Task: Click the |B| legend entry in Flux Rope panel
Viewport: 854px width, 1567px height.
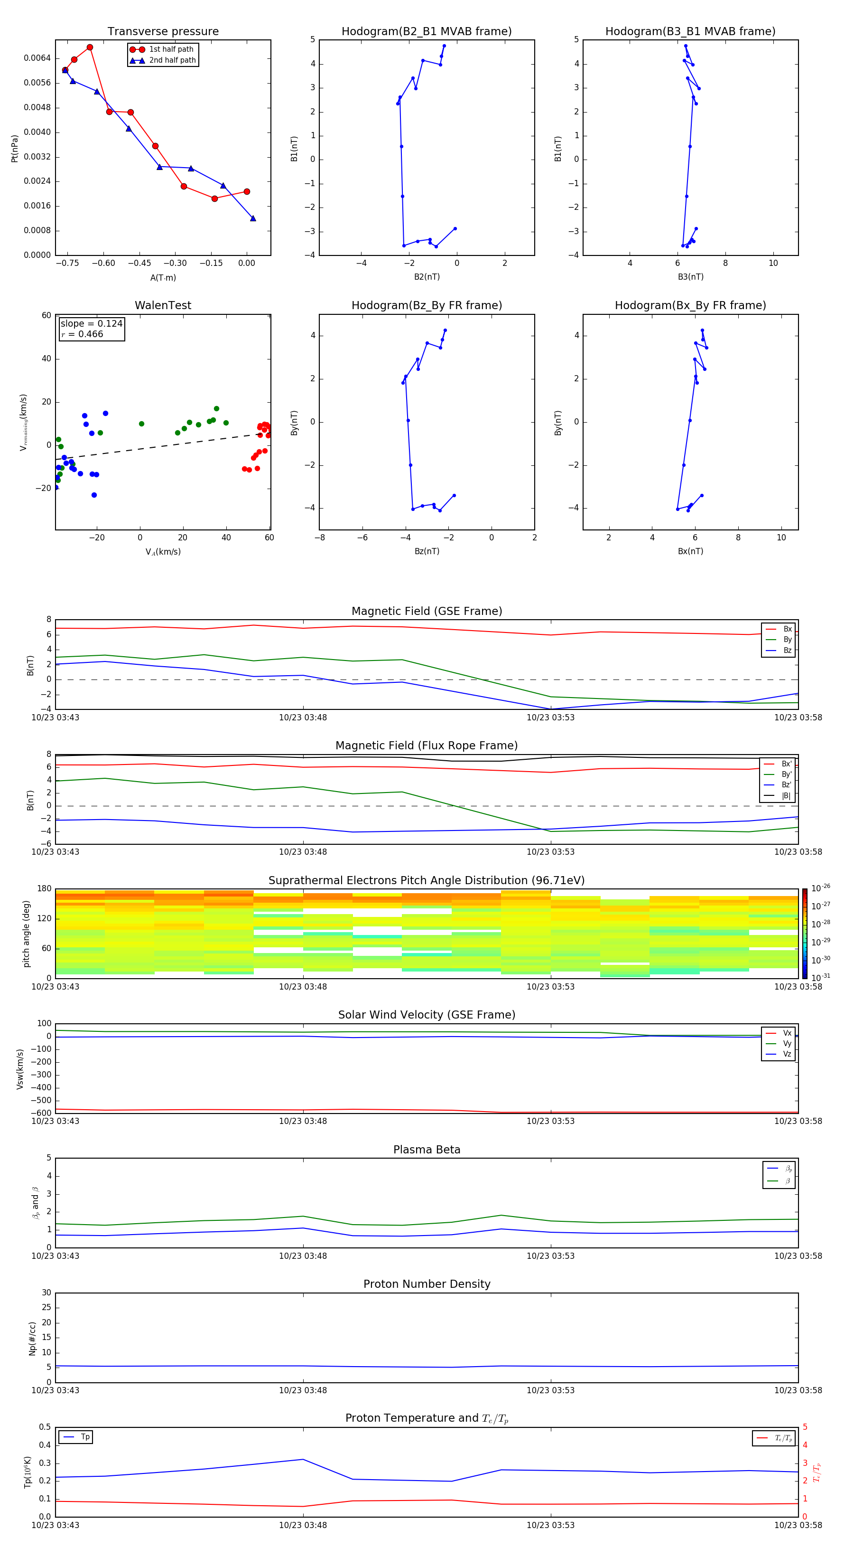Action: click(x=778, y=796)
